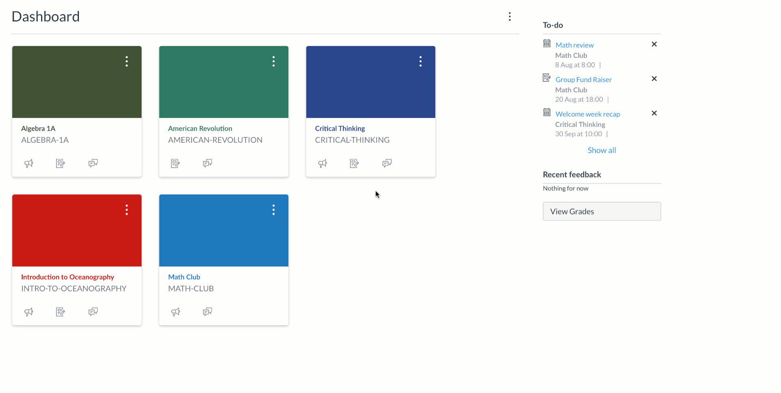Open Welcome week recap to-do link
Image resolution: width=781 pixels, height=393 pixels.
click(588, 114)
